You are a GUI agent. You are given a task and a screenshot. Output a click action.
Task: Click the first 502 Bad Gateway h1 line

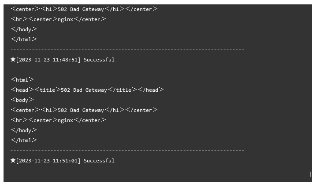84,9
